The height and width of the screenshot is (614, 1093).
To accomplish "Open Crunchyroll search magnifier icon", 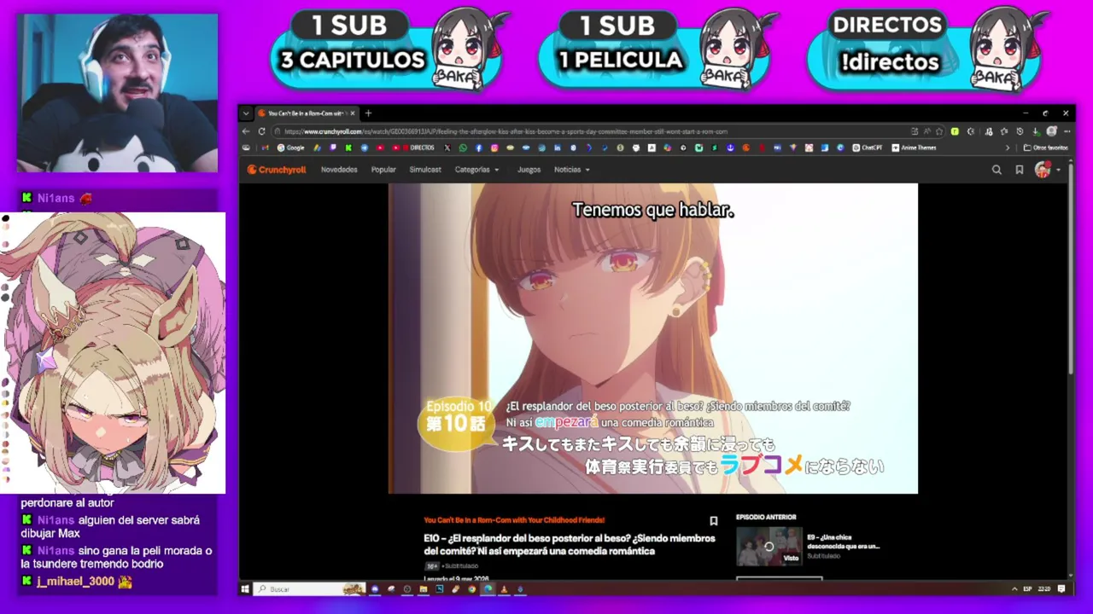I will coord(997,170).
